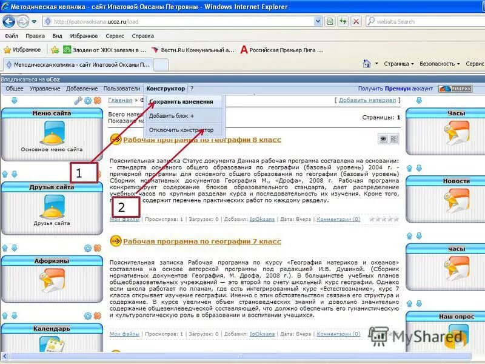The image size is (485, 364).
Task: Select Отключить конструктор from the menu
Action: click(182, 129)
